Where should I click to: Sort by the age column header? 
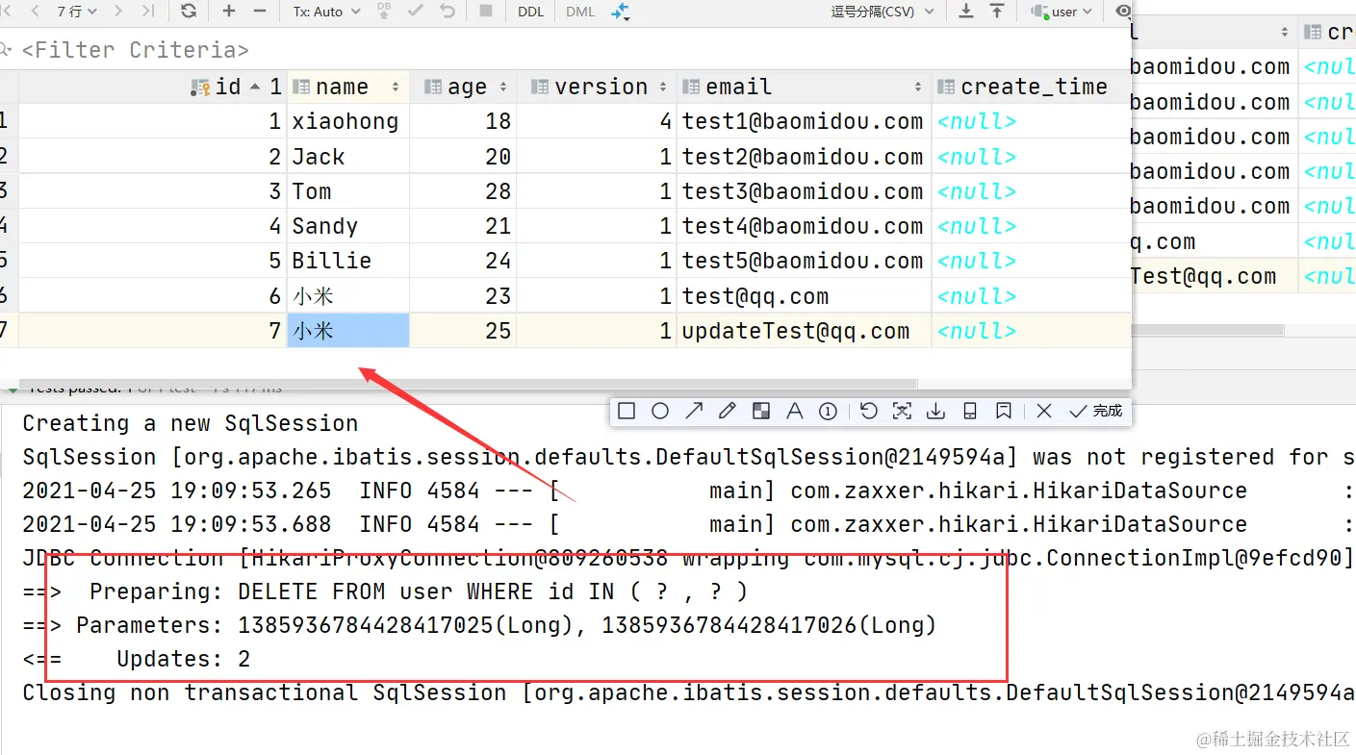pyautogui.click(x=464, y=87)
